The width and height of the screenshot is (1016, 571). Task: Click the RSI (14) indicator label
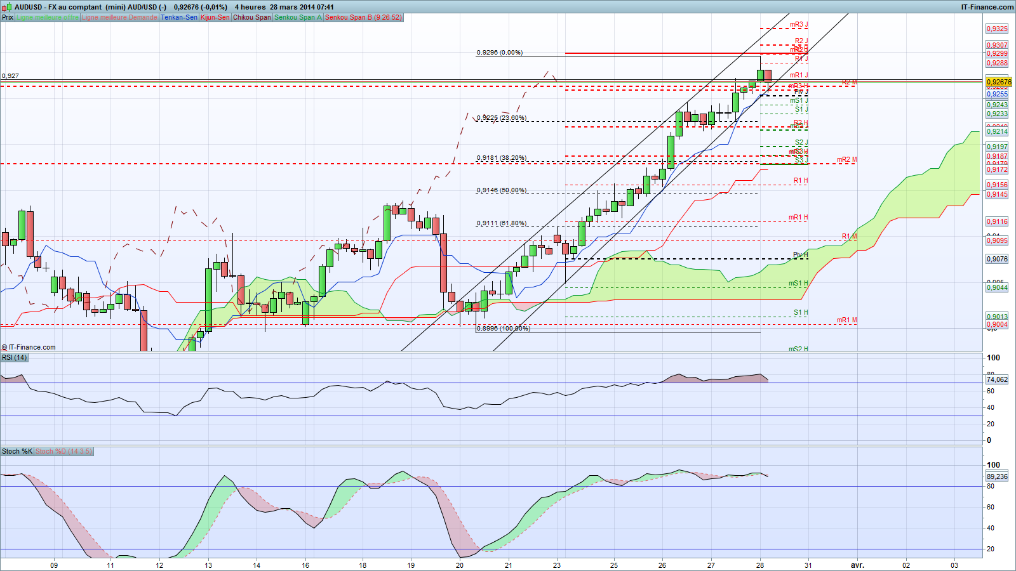(x=14, y=357)
